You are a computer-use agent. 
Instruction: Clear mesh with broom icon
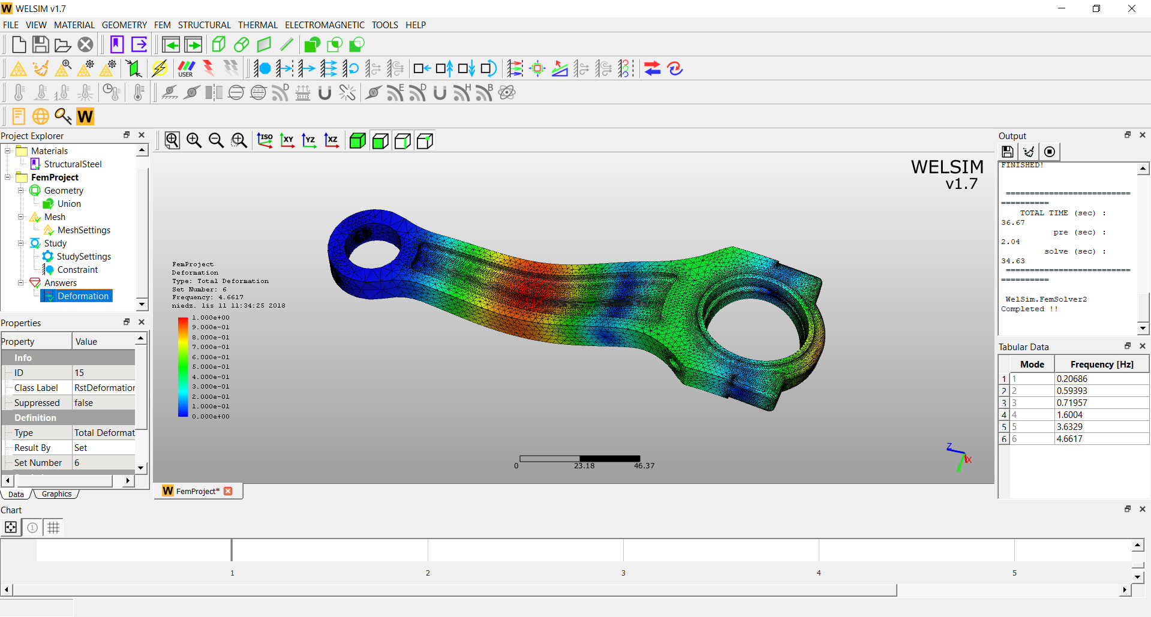click(41, 69)
